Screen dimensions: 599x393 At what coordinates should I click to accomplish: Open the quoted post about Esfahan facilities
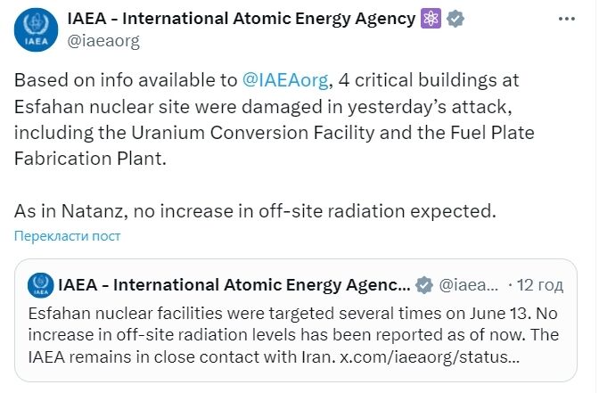[296, 320]
